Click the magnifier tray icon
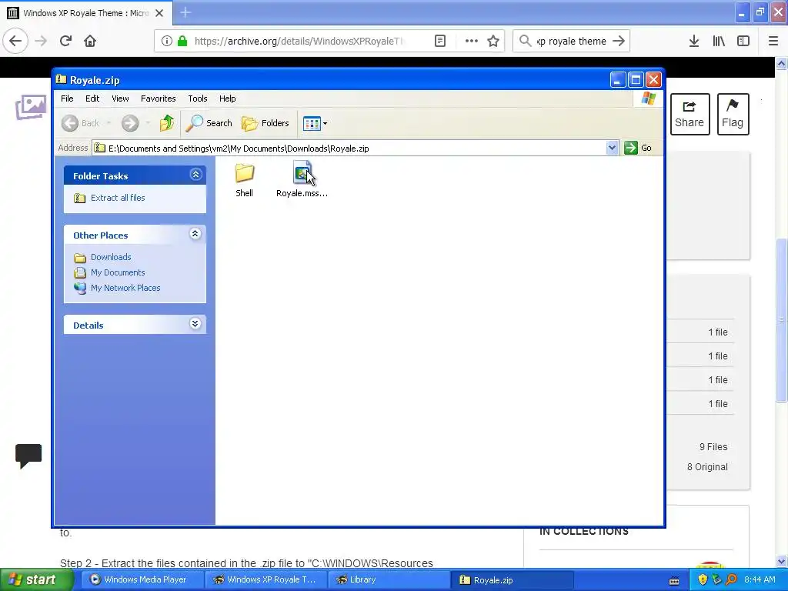Screen dimensions: 788x591 pyautogui.click(x=731, y=580)
